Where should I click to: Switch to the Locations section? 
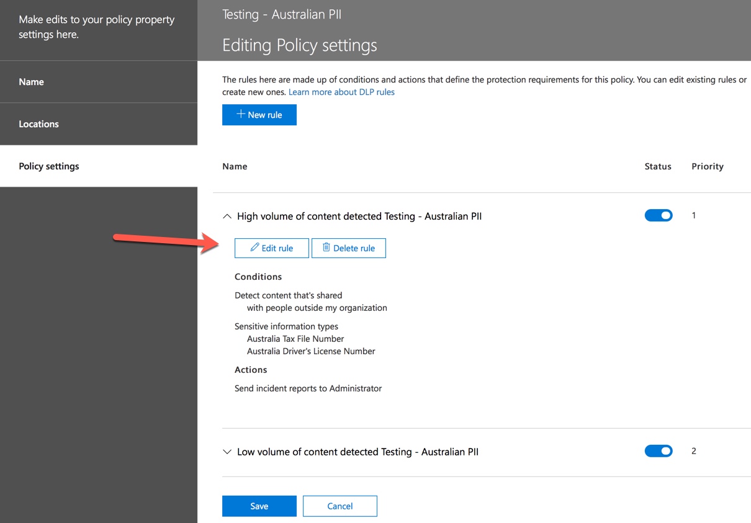(38, 123)
